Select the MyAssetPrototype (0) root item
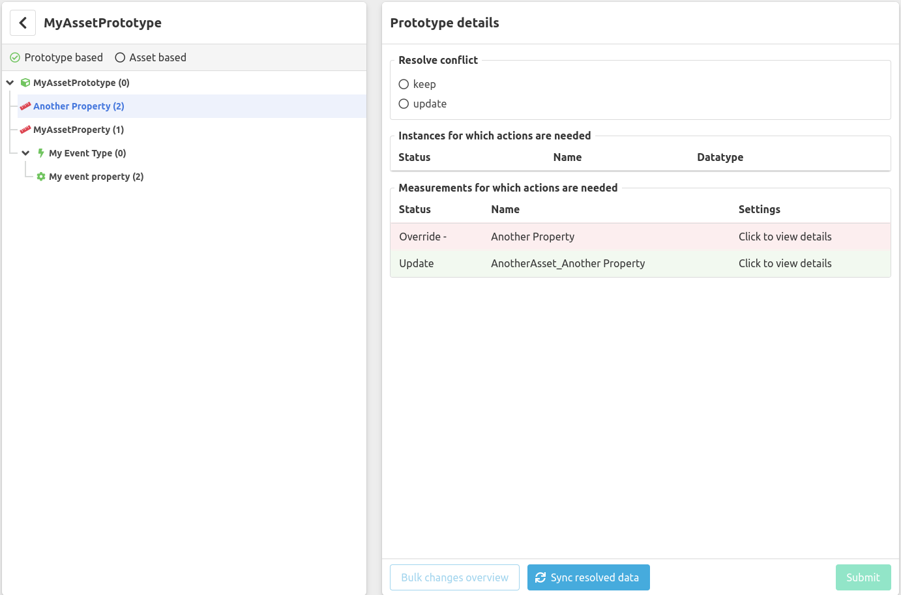The height and width of the screenshot is (595, 901). (81, 83)
